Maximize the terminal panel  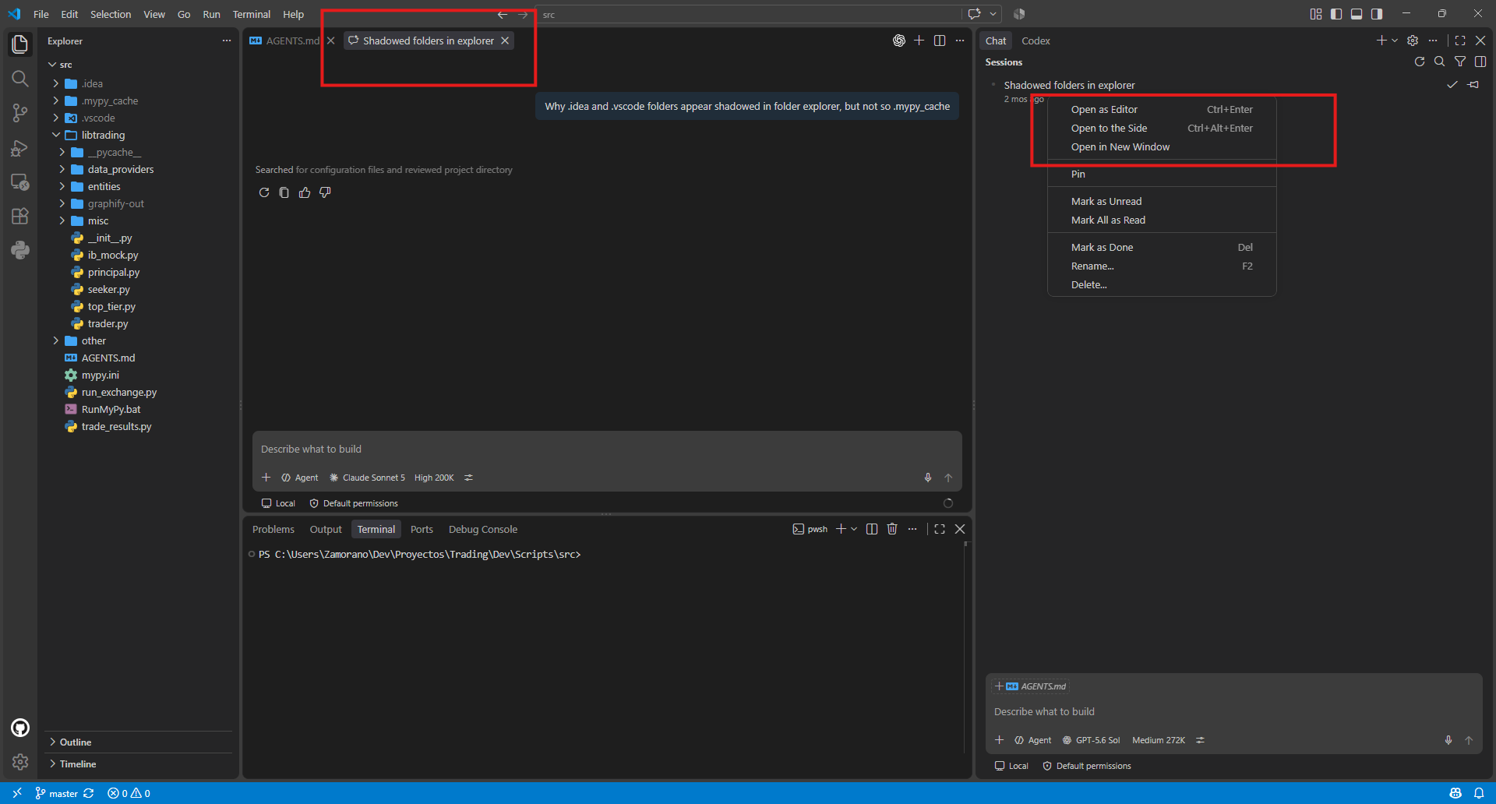click(940, 529)
